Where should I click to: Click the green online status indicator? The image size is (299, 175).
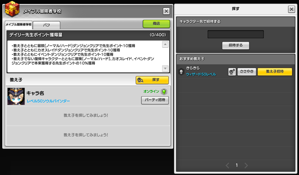click(x=164, y=92)
